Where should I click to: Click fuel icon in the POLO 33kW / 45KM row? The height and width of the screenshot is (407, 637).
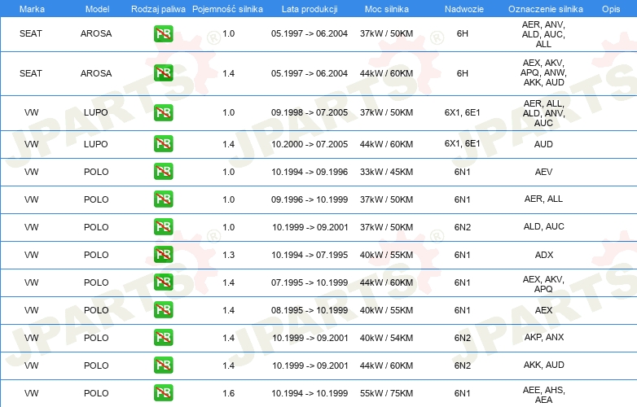coord(163,172)
